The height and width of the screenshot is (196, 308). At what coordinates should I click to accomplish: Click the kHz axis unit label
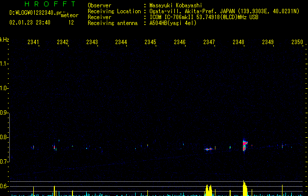[x=4, y=40]
